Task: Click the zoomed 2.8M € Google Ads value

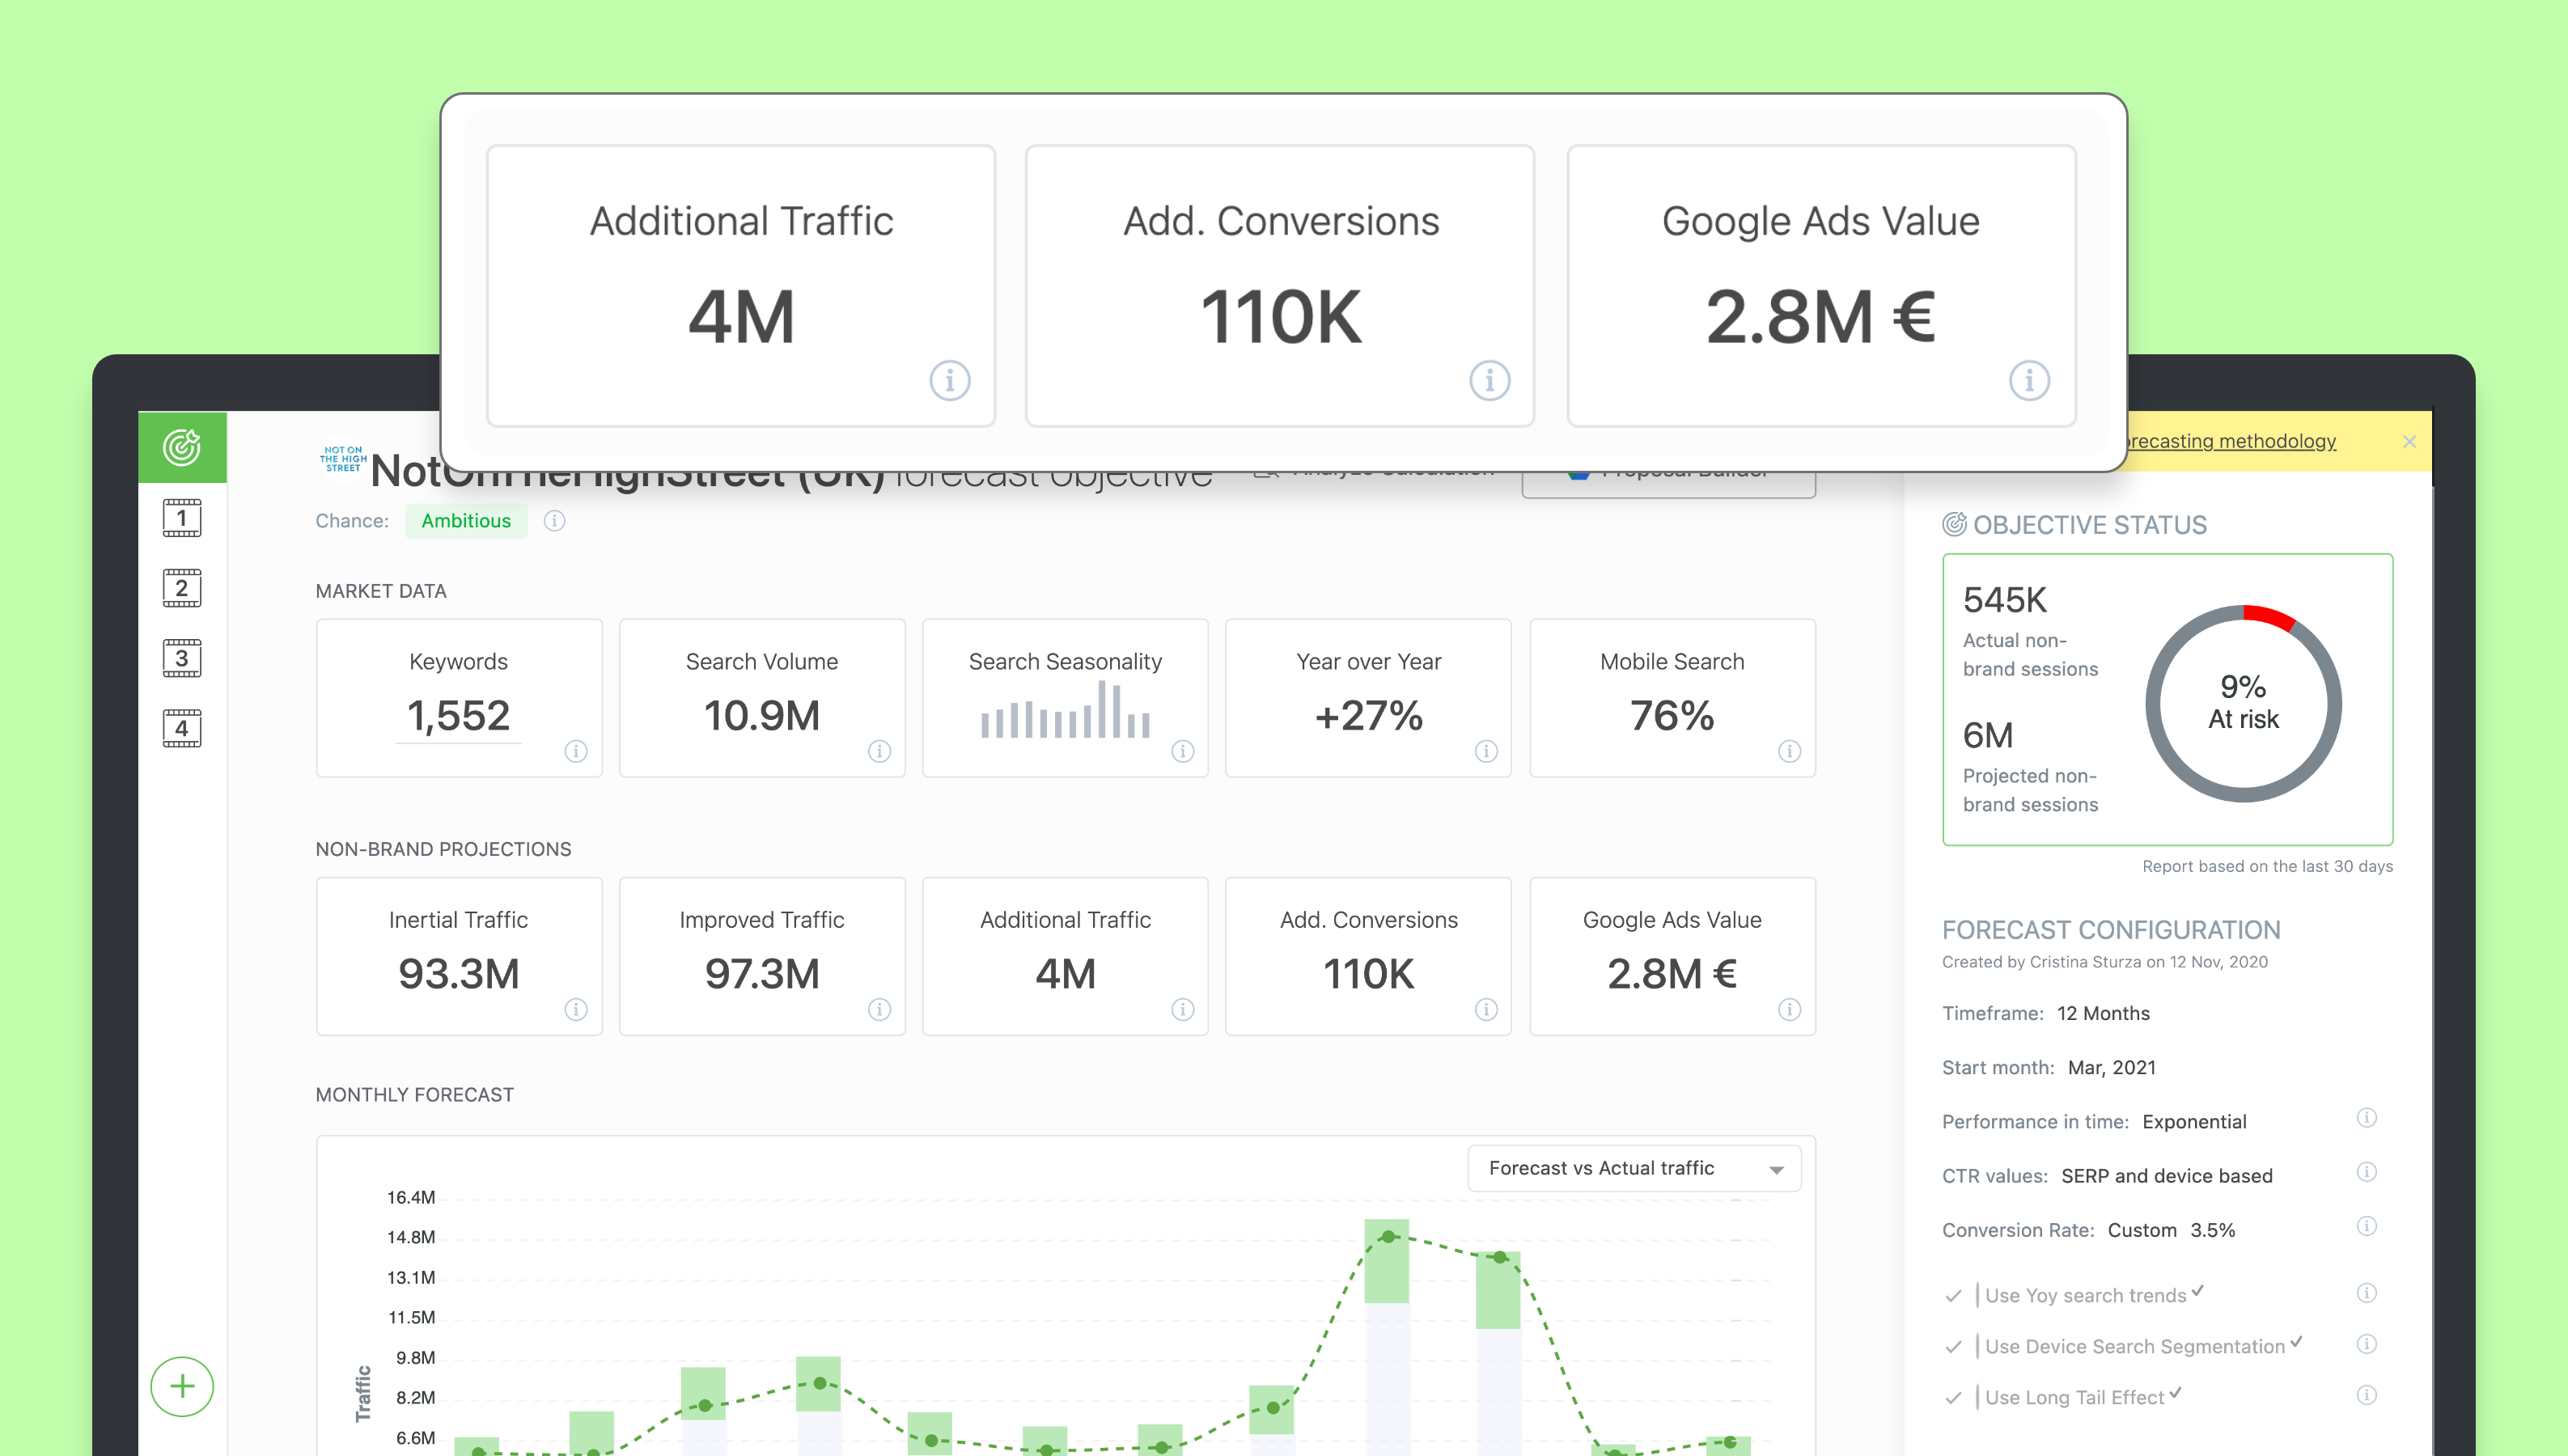Action: click(1820, 318)
